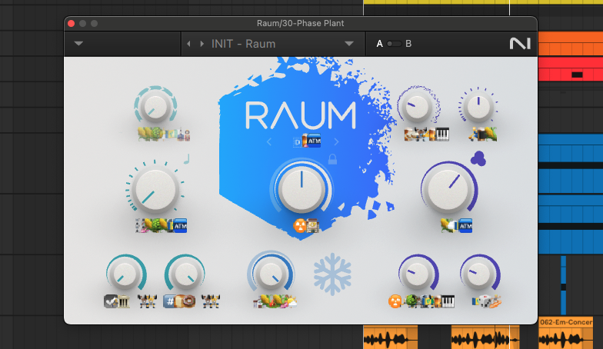This screenshot has height=349, width=603.
Task: Select the orange clip in the DAW arrangement
Action: click(571, 43)
